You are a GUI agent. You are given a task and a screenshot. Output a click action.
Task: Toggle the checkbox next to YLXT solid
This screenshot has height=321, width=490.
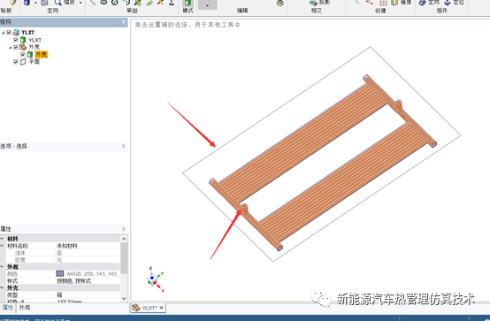[x=16, y=40]
